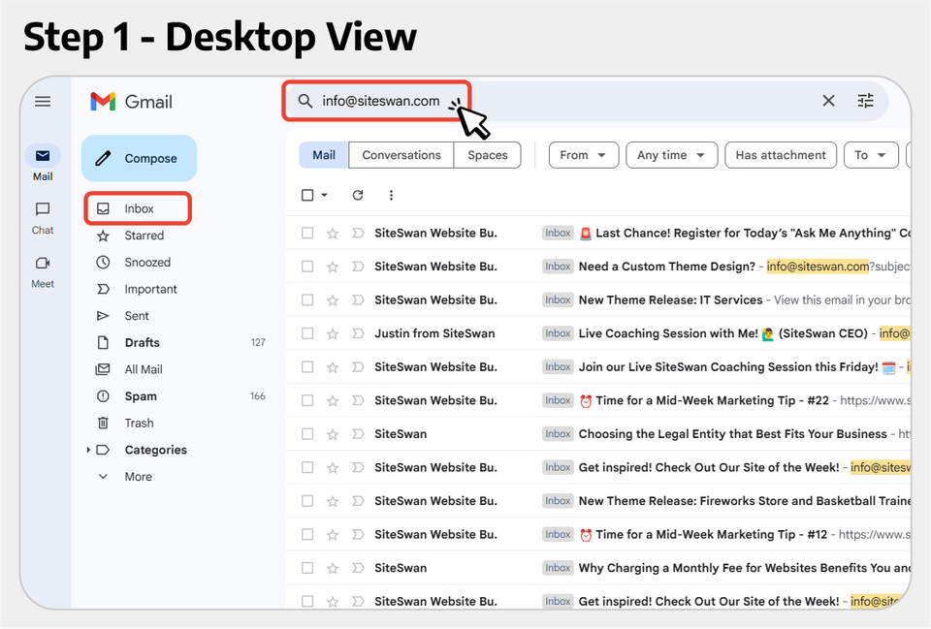Click the Inbox label on Need a Custom Theme email
931x629 pixels.
coord(558,267)
